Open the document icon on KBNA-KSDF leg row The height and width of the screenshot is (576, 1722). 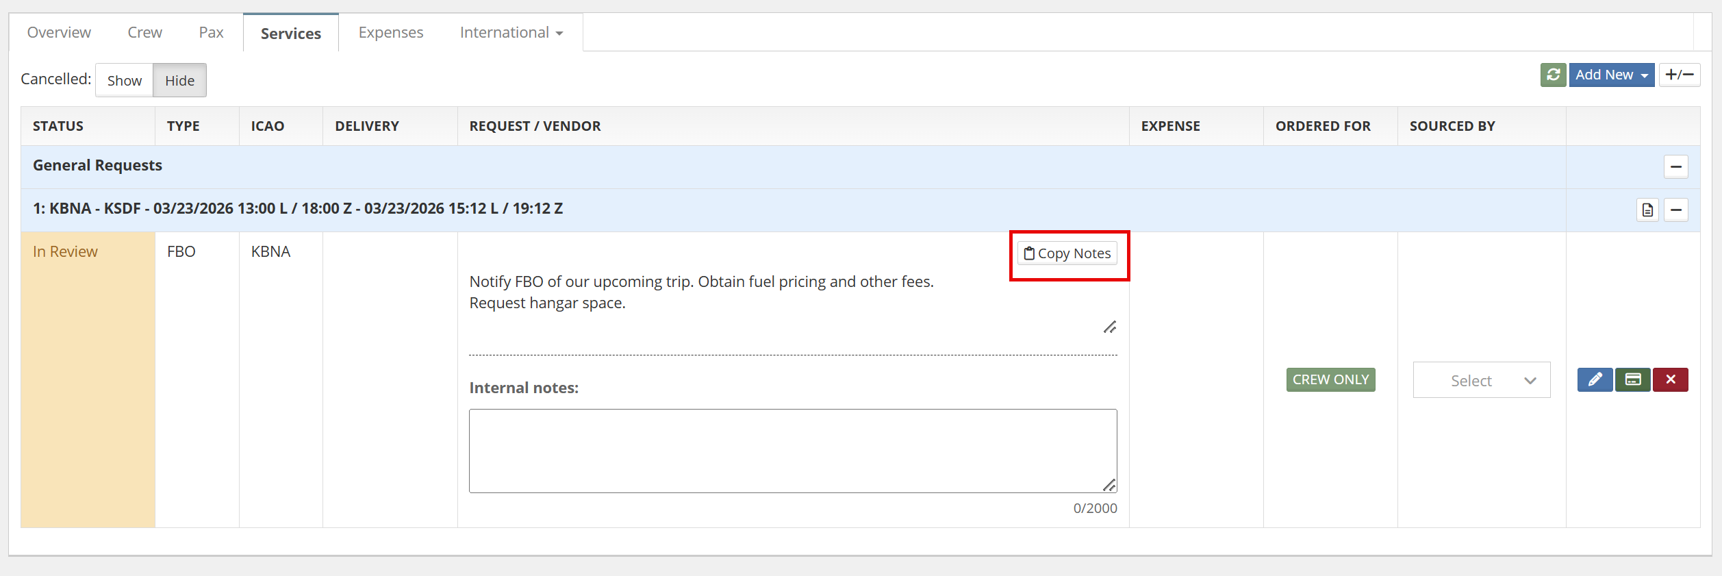[1647, 210]
